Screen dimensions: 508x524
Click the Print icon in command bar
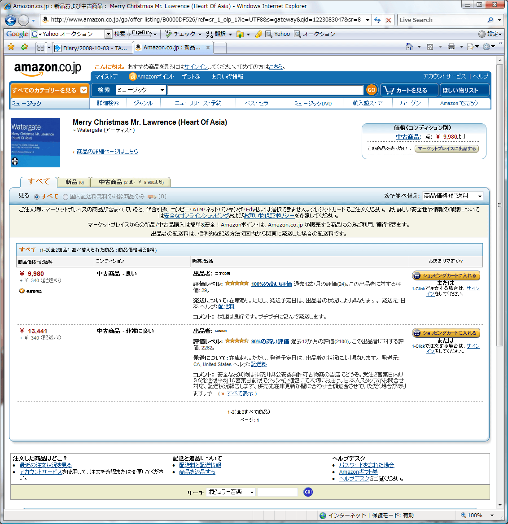point(451,47)
